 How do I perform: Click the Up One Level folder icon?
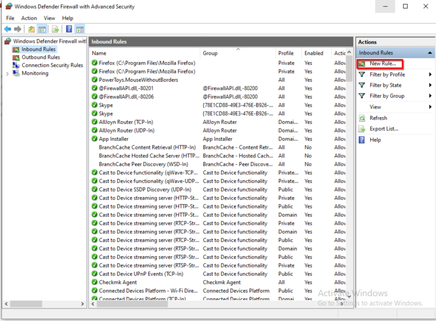31,29
